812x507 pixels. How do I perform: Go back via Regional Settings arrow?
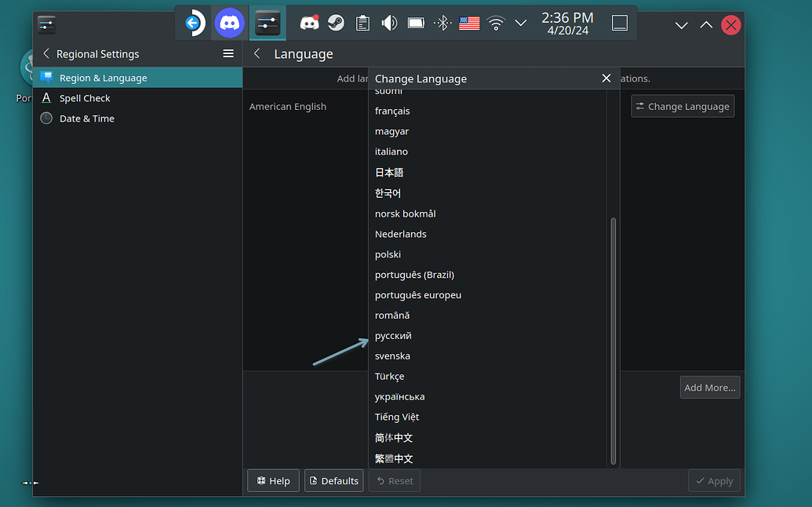coord(46,53)
